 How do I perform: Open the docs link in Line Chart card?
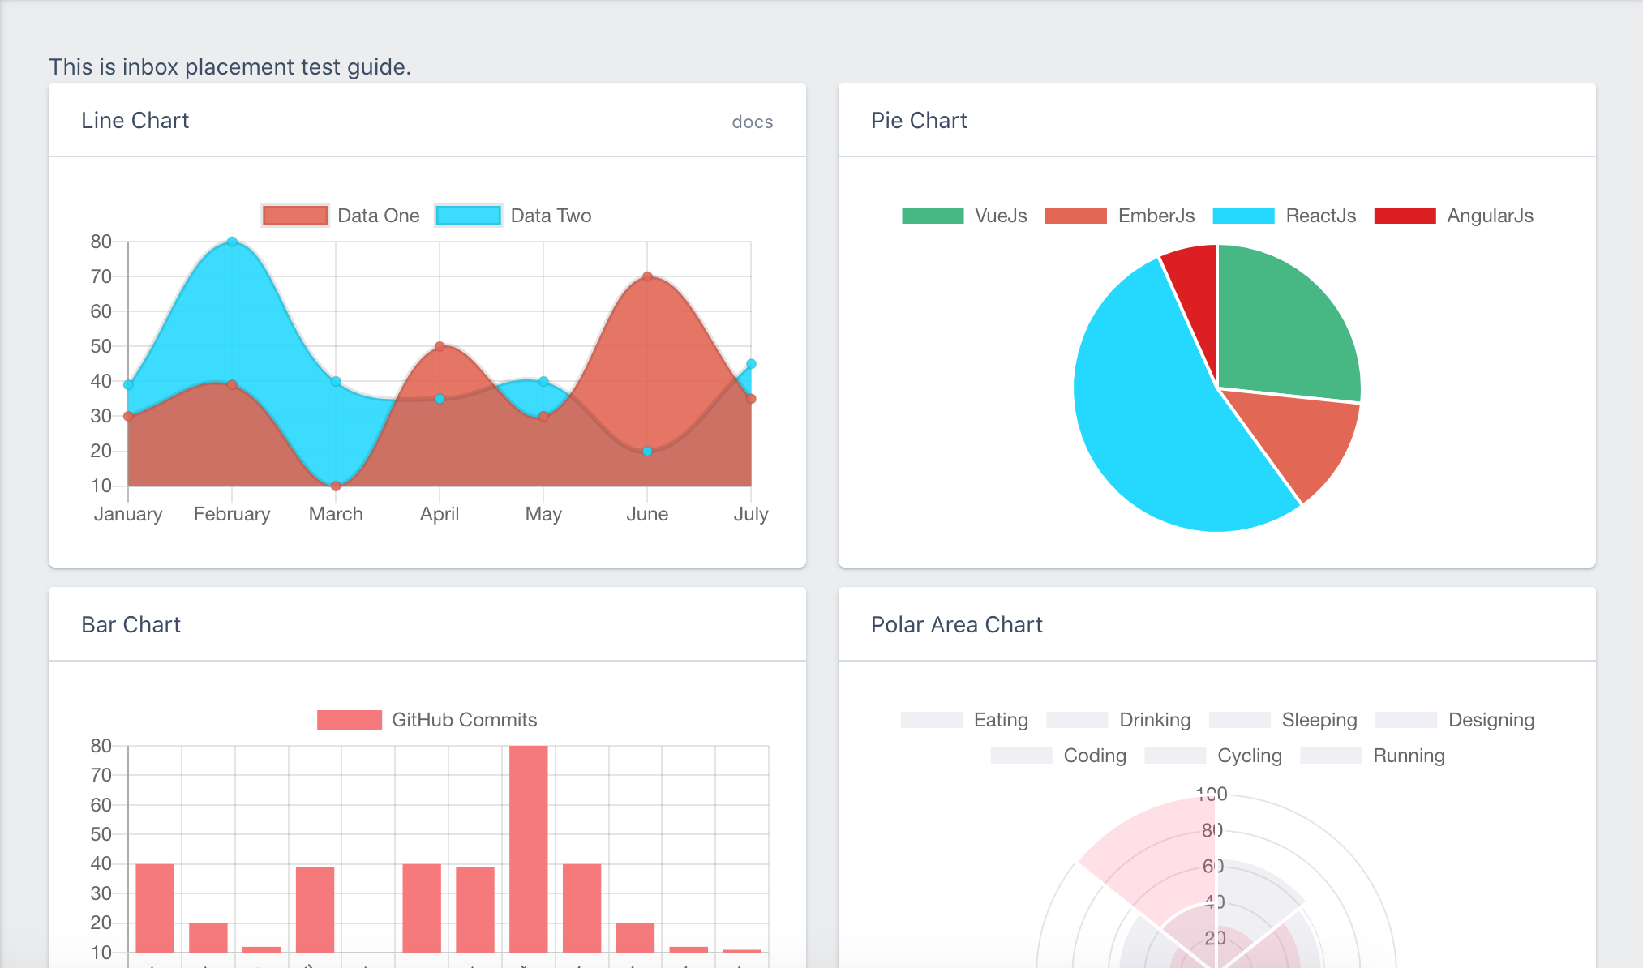(752, 122)
